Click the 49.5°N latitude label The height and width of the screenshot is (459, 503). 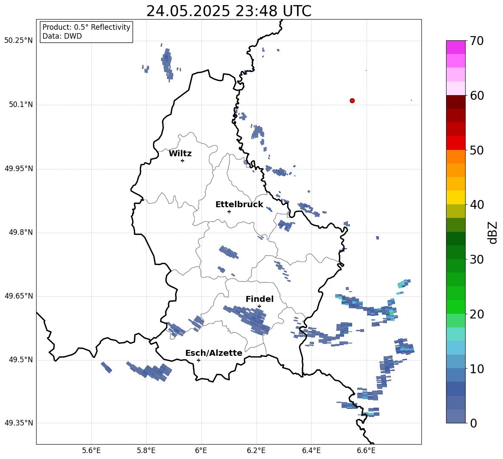[x=21, y=360]
